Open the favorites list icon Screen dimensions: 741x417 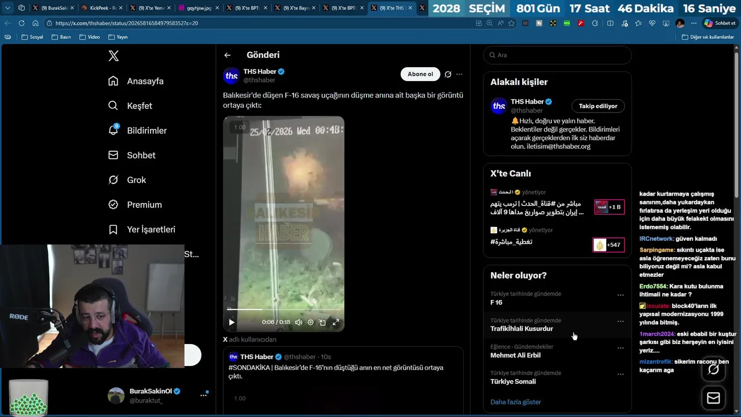coord(638,23)
